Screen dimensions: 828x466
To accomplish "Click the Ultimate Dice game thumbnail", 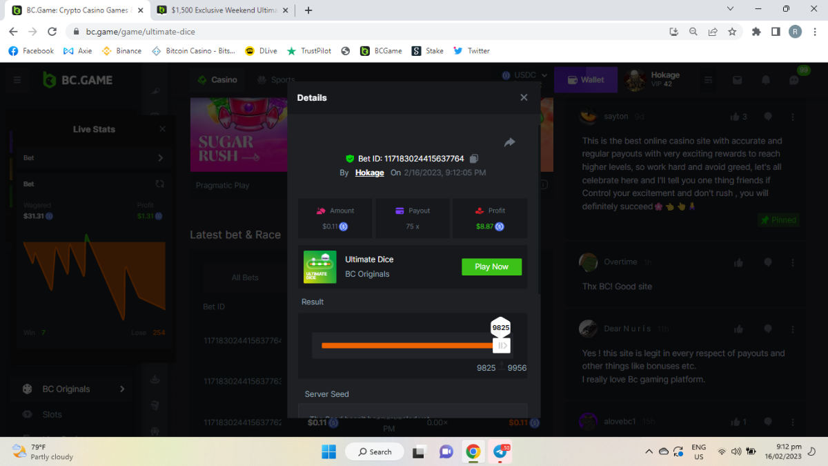I will point(320,266).
